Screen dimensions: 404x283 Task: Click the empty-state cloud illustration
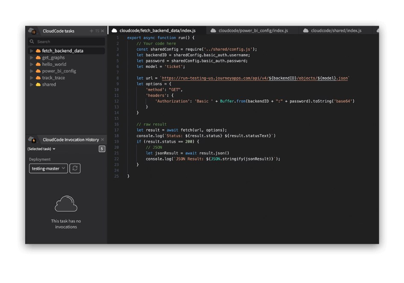pyautogui.click(x=66, y=204)
